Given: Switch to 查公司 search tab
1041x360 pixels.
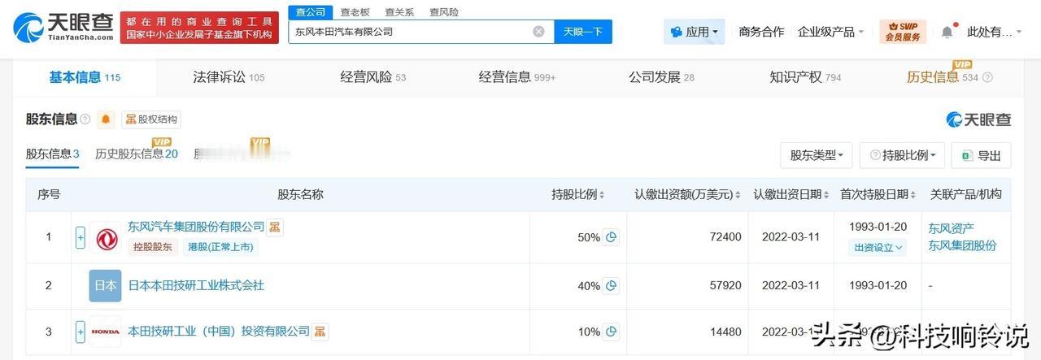Looking at the screenshot, I should click(310, 11).
